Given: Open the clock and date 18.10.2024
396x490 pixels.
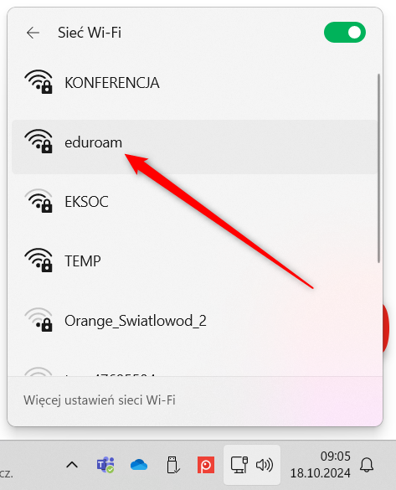Looking at the screenshot, I should (x=320, y=465).
